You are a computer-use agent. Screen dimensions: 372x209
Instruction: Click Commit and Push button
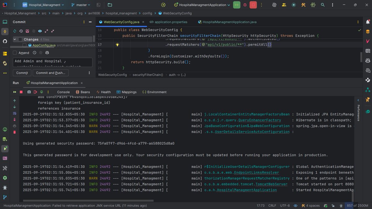[51, 73]
